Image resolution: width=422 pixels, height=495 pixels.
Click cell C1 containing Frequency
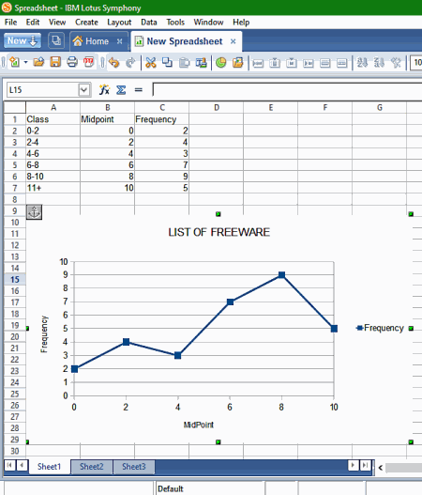161,119
